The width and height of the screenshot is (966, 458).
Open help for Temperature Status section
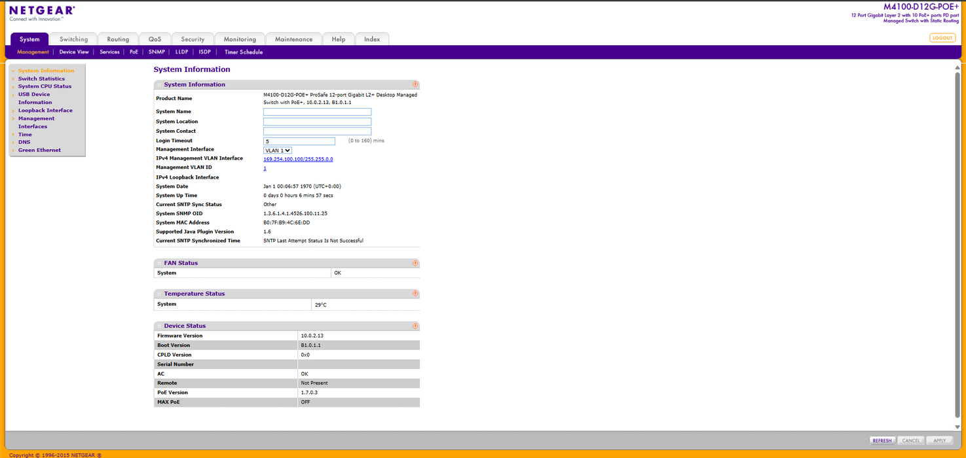[x=415, y=294]
